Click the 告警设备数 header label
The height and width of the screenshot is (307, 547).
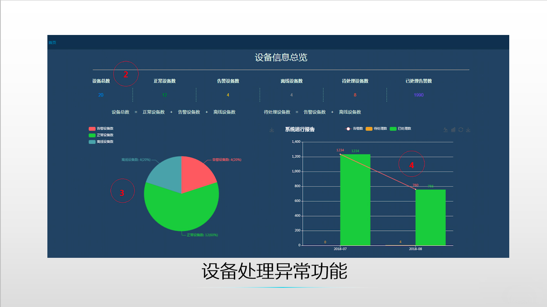(x=228, y=81)
